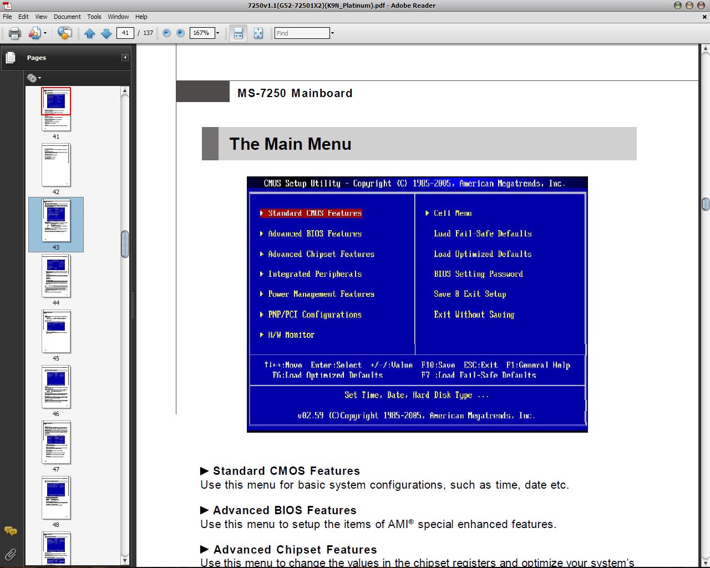Close the Adobe Reader window
The height and width of the screenshot is (568, 710).
click(x=702, y=6)
